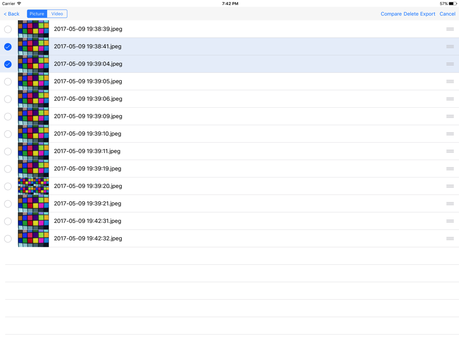
Task: Go Back to the previous screen
Action: coord(11,14)
